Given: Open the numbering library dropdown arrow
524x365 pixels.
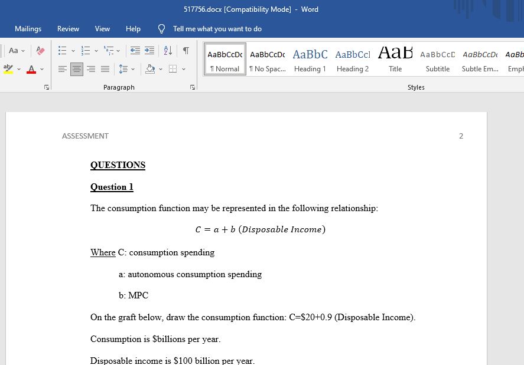Looking at the screenshot, I should coord(96,51).
